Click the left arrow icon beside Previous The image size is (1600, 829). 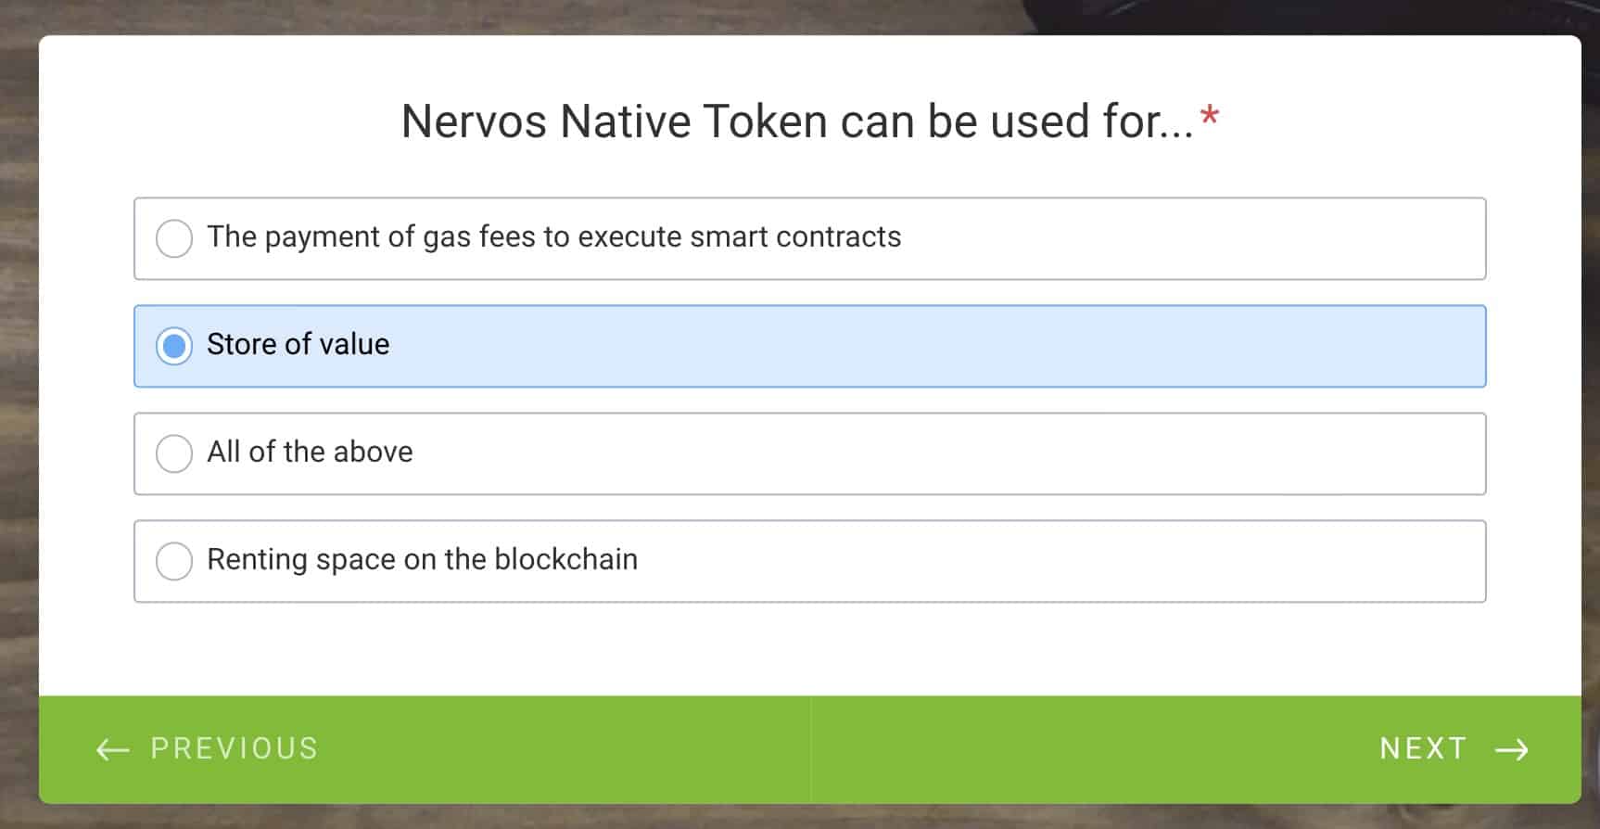tap(113, 749)
